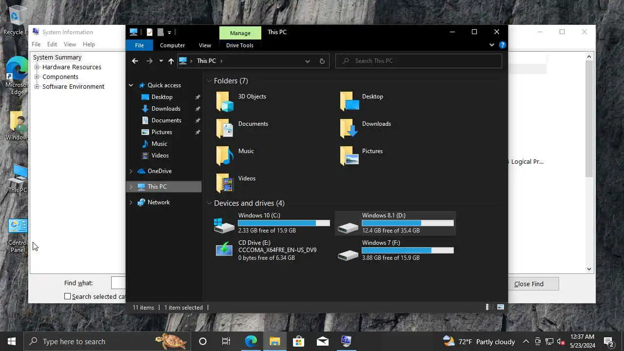Viewport: 624px width, 351px height.
Task: Open the View ribbon tab
Action: click(x=205, y=45)
